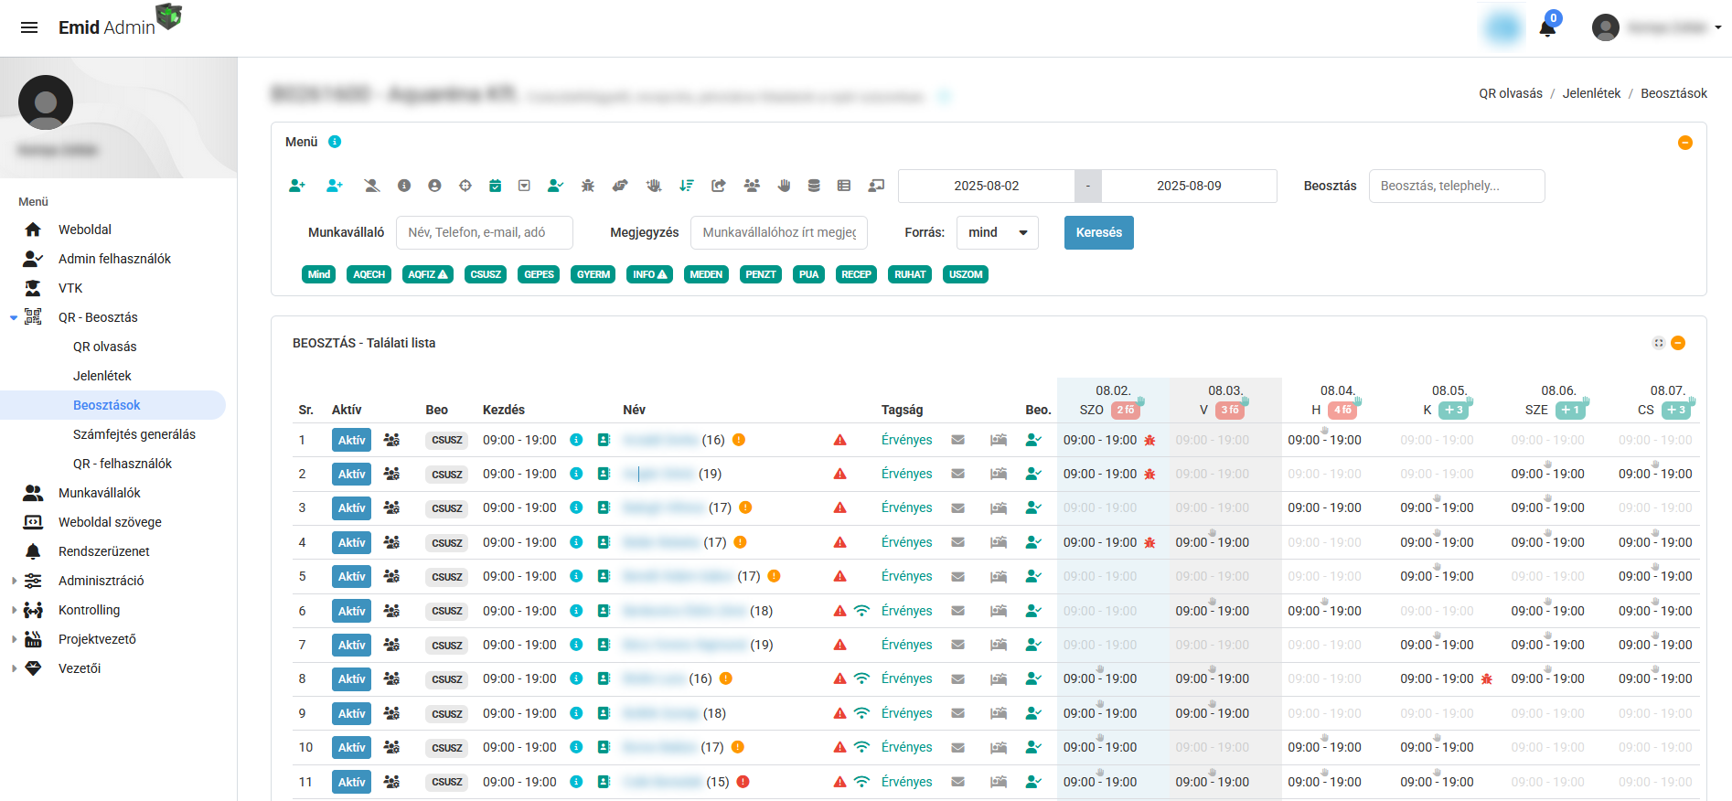Viewport: 1732px width, 801px height.
Task: Toggle the MEDEN filter tag
Action: pos(706,274)
